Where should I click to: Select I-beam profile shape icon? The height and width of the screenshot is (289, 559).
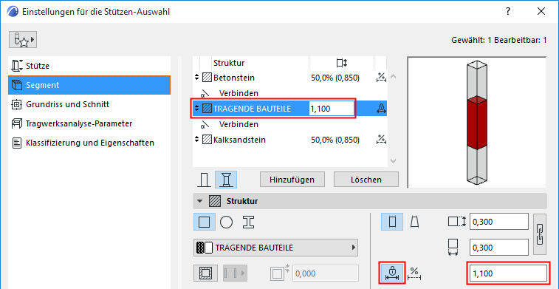point(248,222)
